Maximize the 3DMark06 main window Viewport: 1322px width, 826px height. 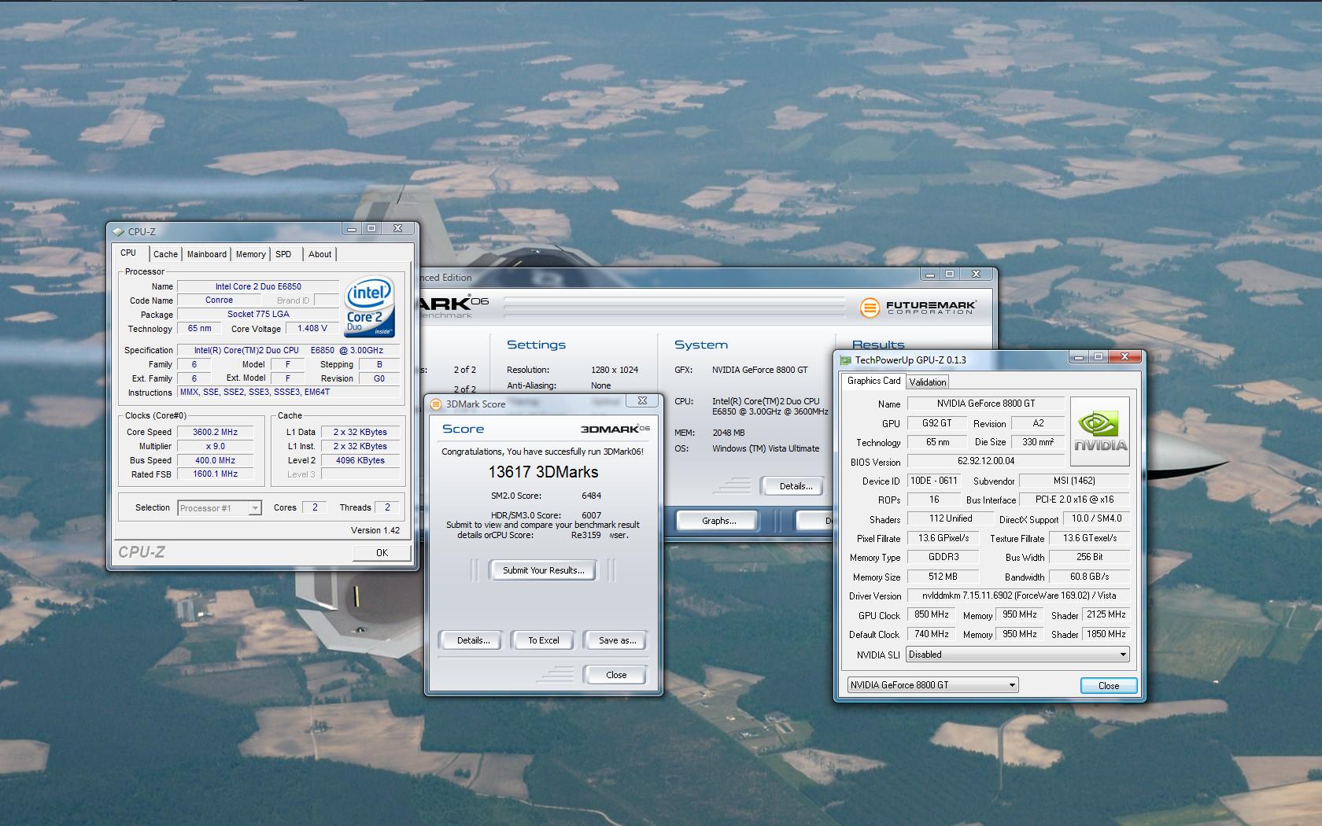(x=950, y=275)
